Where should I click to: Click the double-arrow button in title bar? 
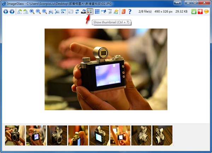pyautogui.click(x=177, y=3)
